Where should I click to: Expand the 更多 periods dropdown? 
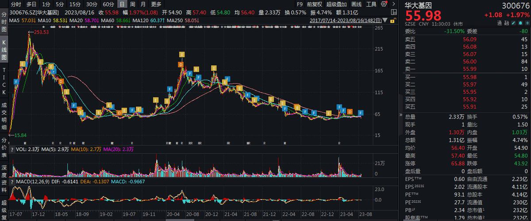point(156,4)
